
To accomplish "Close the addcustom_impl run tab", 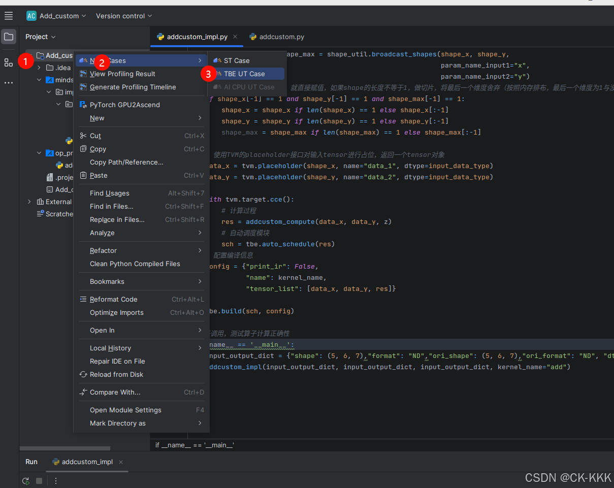I will 121,462.
